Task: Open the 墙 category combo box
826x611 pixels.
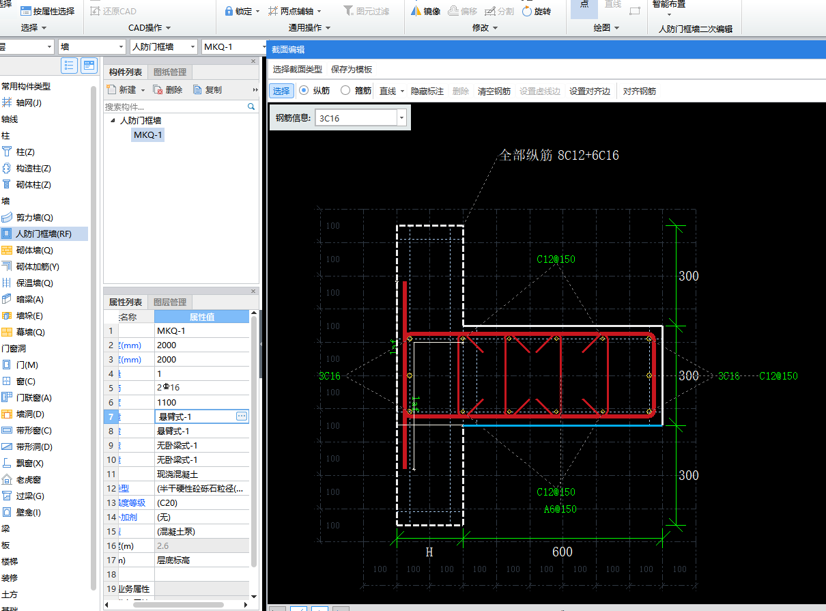Action: coord(91,46)
